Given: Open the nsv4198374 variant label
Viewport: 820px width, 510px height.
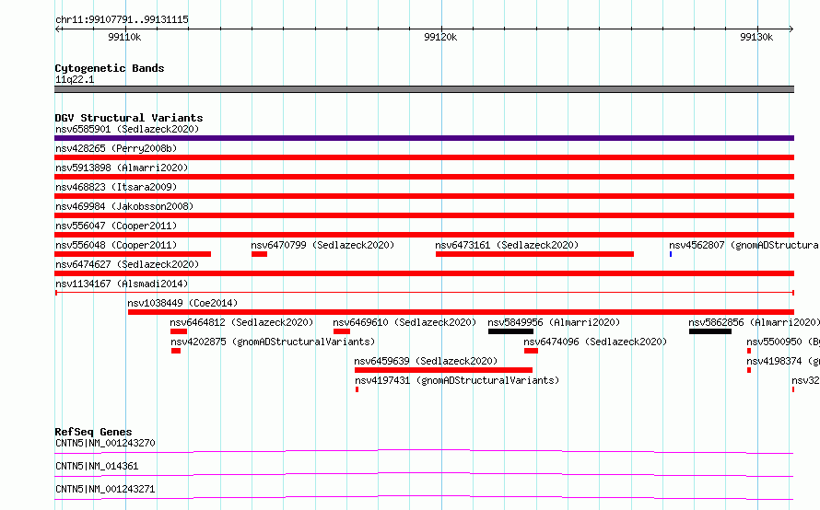Looking at the screenshot, I should pos(783,361).
